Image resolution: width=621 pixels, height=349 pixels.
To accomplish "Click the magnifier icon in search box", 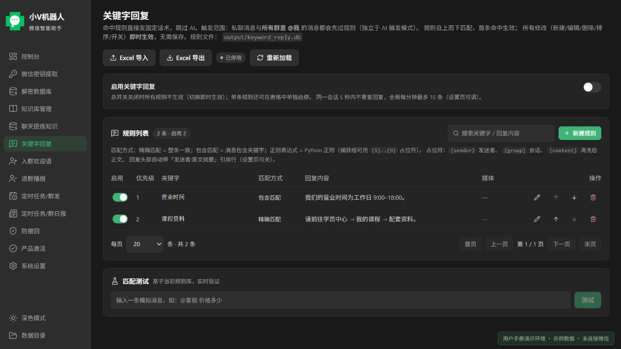I will point(456,133).
